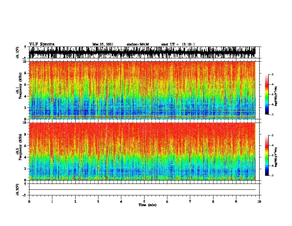Click the ch.2 'Frequency (kHz)' axis label

click(21, 147)
